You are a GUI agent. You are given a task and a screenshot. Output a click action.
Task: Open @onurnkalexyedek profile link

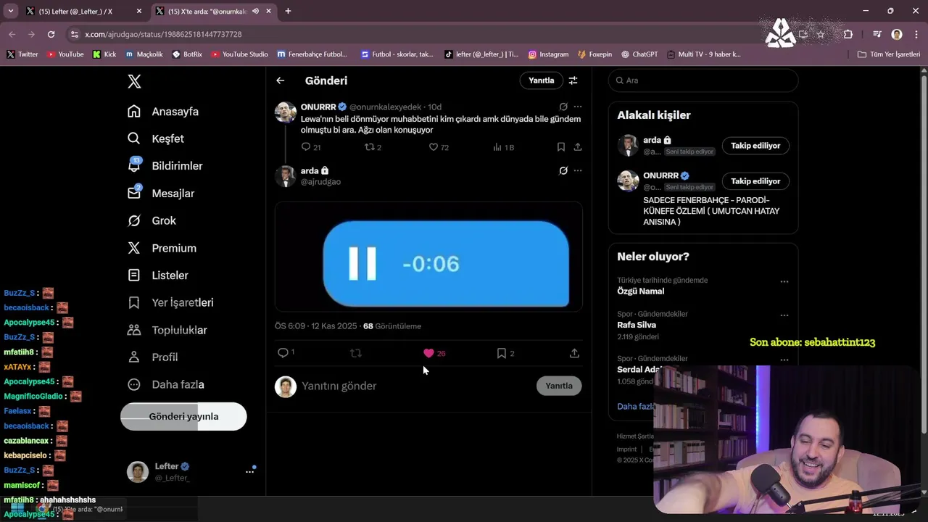coord(385,107)
